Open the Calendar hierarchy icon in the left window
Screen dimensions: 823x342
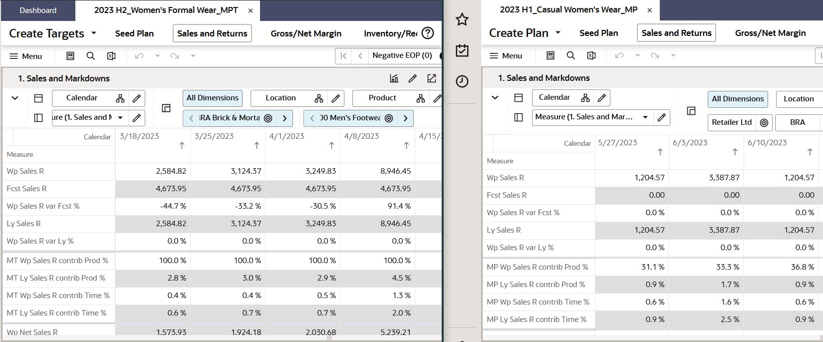pyautogui.click(x=120, y=98)
